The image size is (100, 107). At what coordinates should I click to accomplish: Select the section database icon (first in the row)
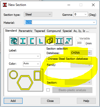(x=14, y=41)
